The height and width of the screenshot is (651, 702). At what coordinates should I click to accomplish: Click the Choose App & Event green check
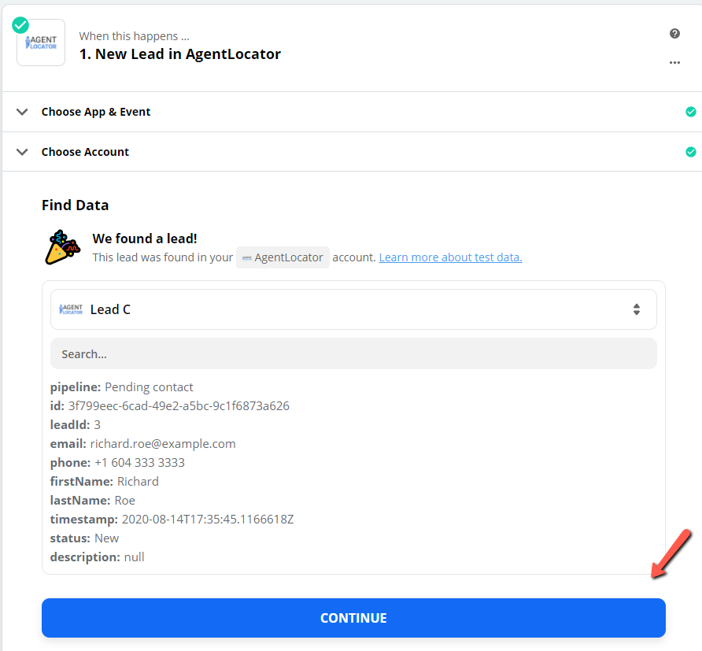(691, 112)
